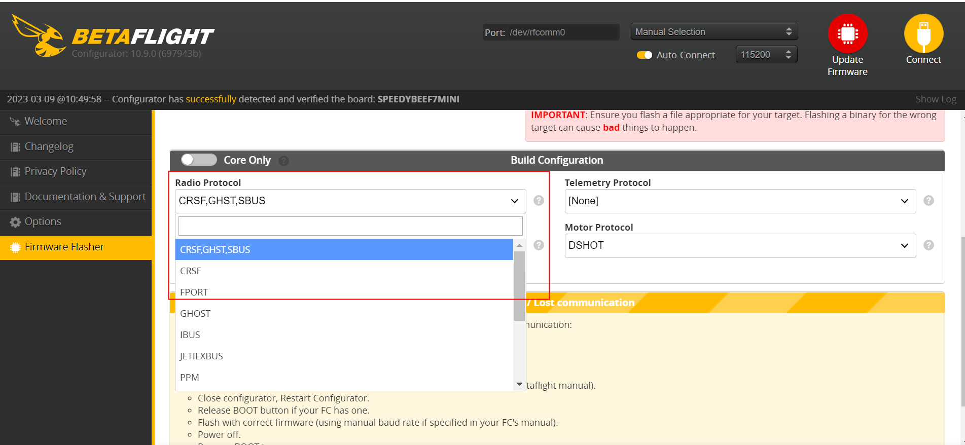Open the Welcome tab

tap(76, 122)
